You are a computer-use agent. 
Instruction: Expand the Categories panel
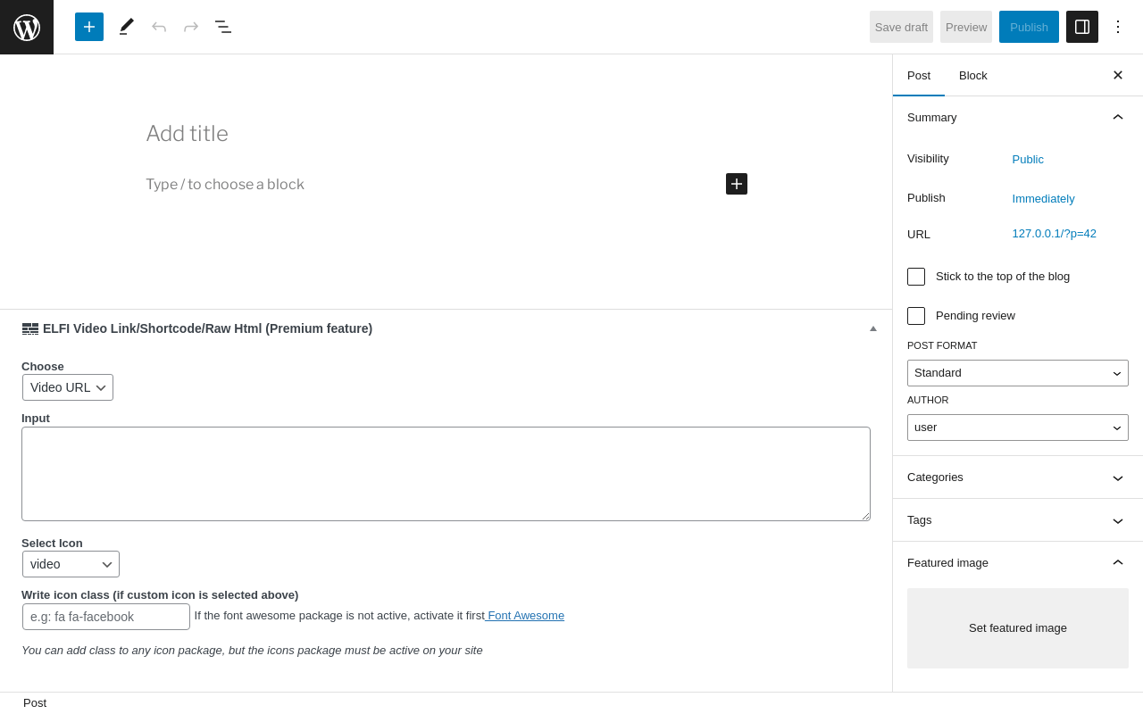1018,477
